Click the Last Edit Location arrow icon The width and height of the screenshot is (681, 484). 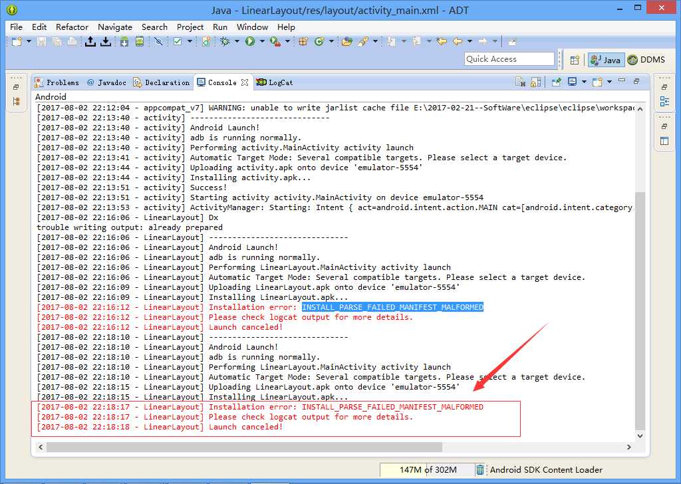[442, 42]
